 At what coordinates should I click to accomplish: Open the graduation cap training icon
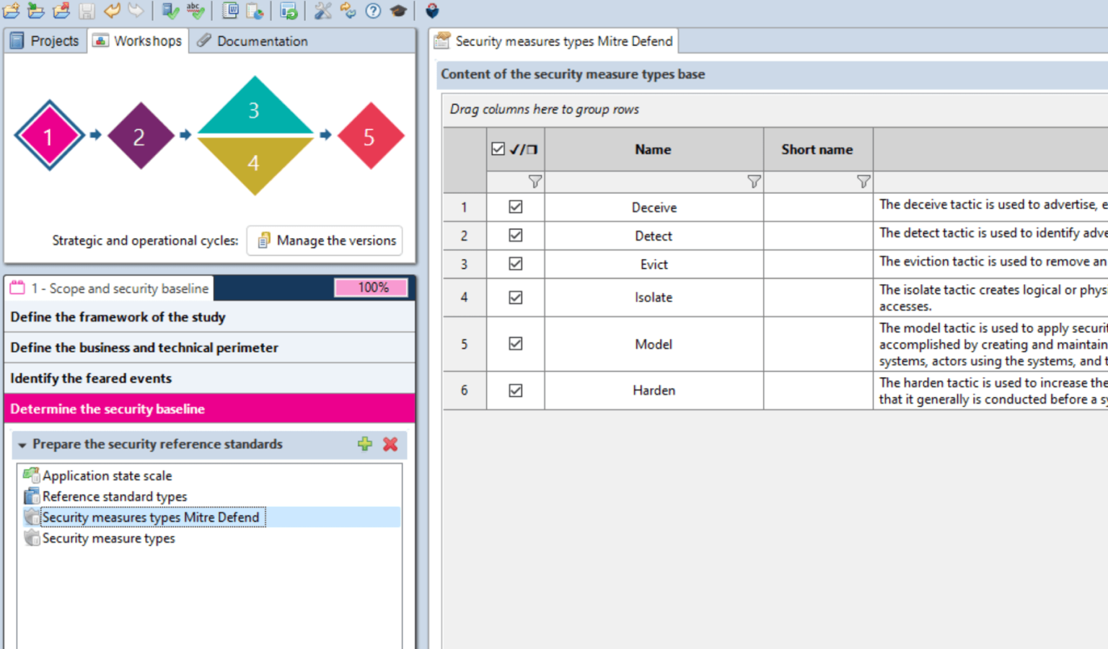point(398,10)
